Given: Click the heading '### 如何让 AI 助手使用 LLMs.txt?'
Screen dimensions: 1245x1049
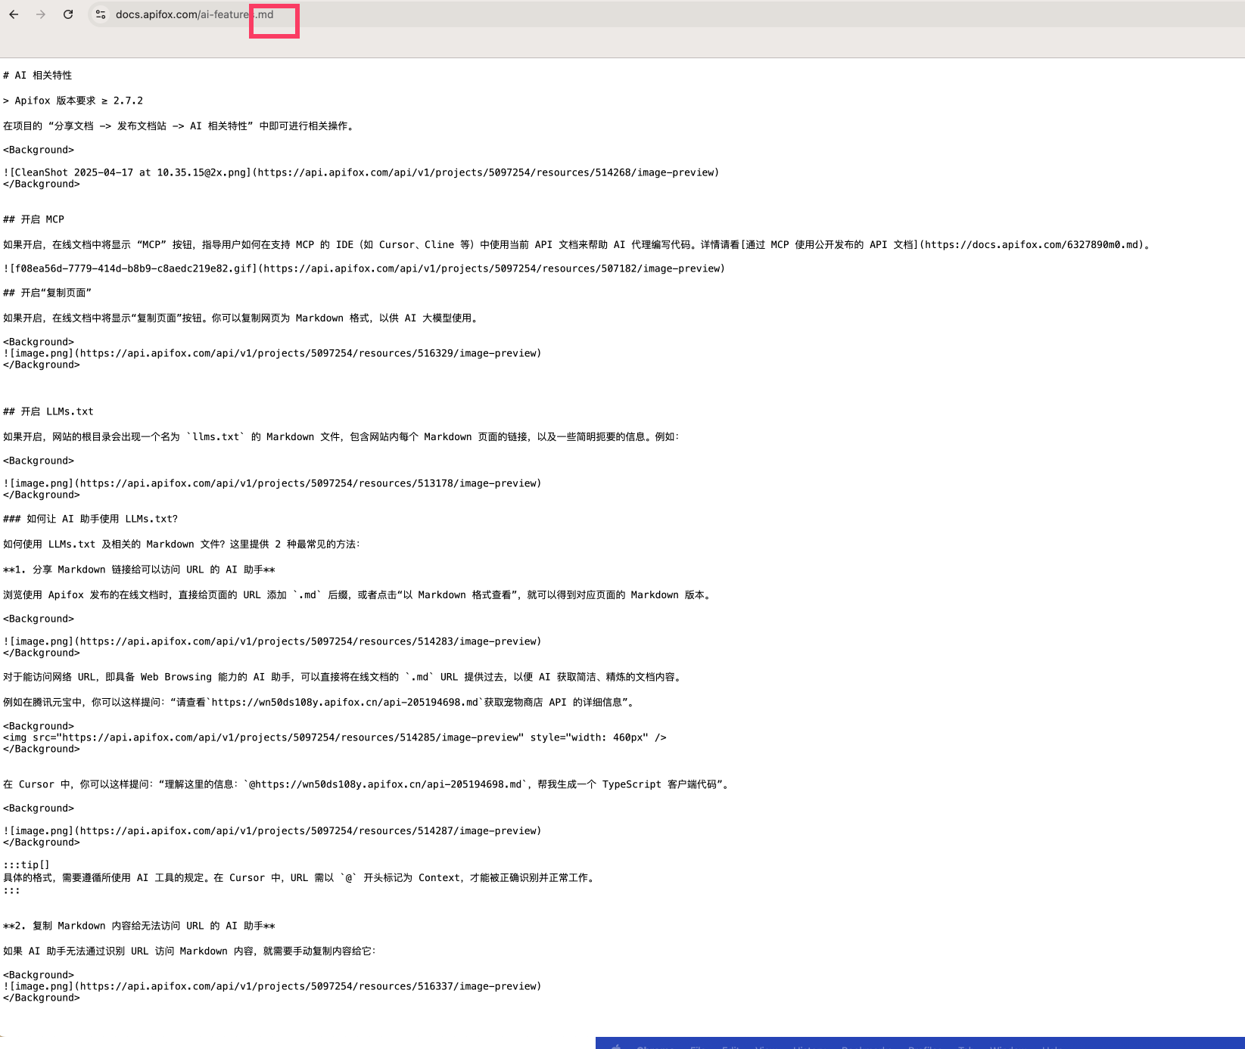Looking at the screenshot, I should (91, 519).
